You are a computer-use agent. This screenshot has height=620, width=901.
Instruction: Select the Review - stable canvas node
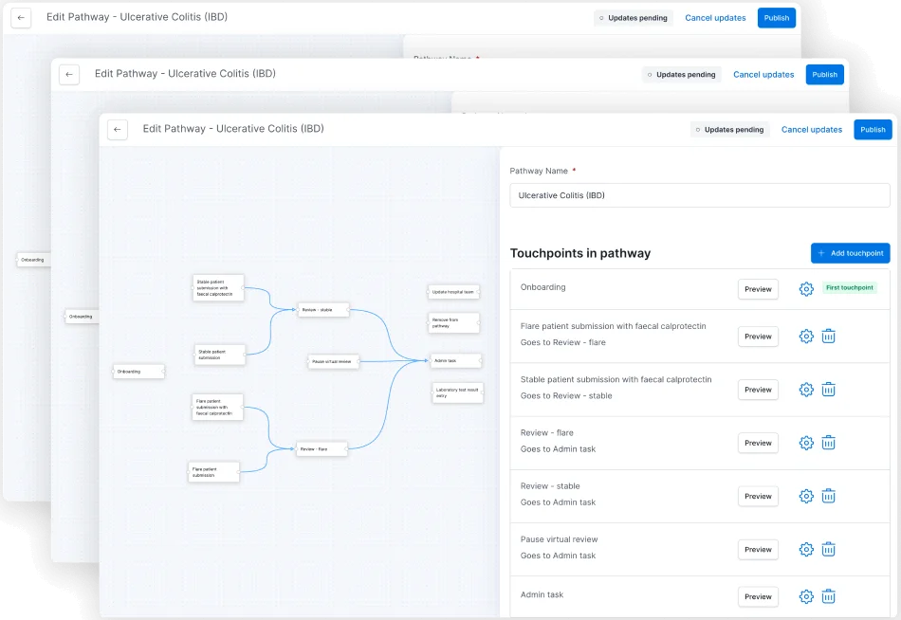coord(323,310)
